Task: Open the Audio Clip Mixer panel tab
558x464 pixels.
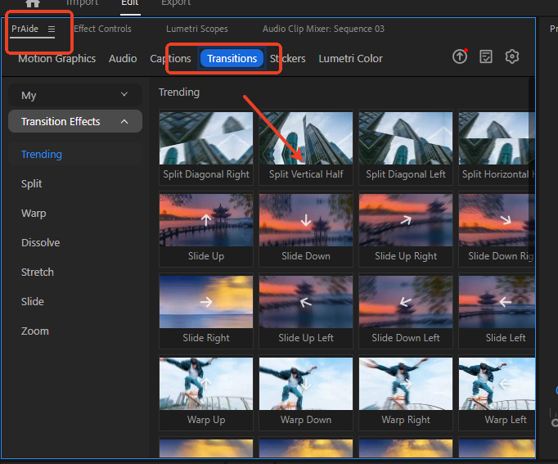Action: [x=323, y=29]
